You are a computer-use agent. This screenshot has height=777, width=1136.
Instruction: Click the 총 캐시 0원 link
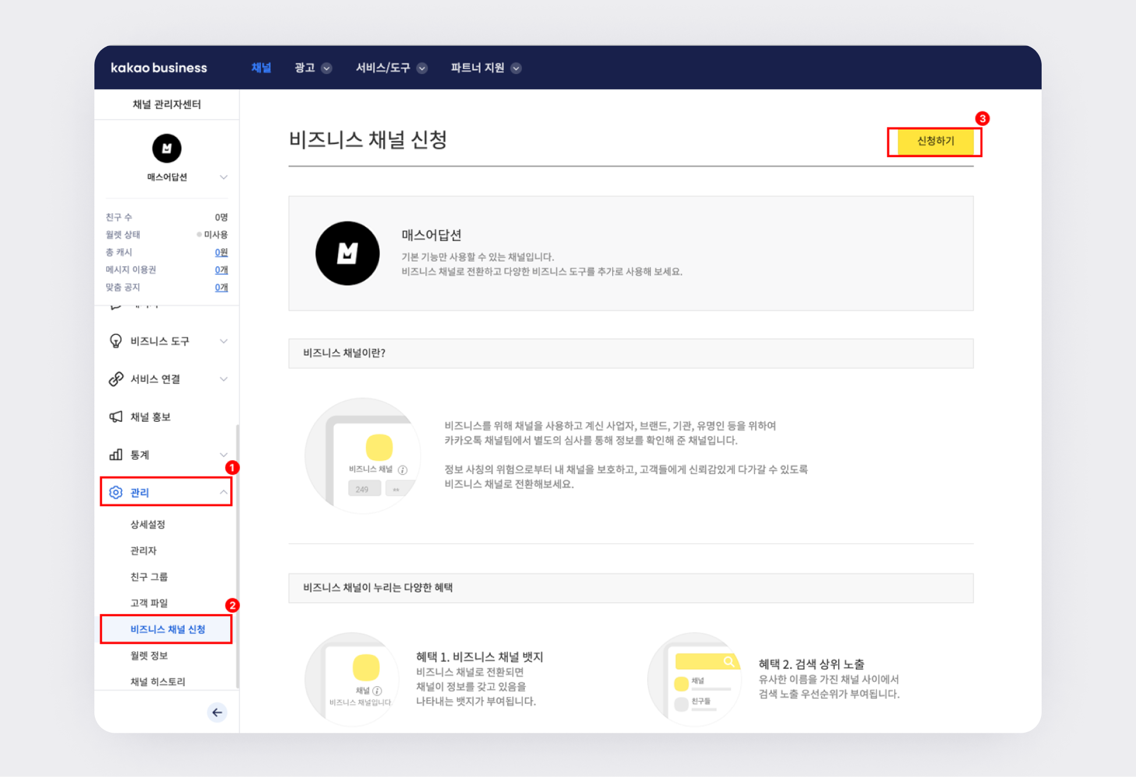coord(221,252)
